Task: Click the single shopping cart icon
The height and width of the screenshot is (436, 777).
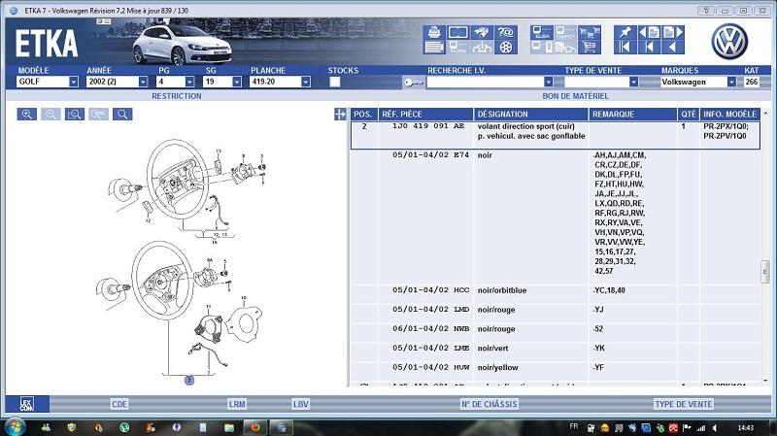Action: click(x=589, y=47)
